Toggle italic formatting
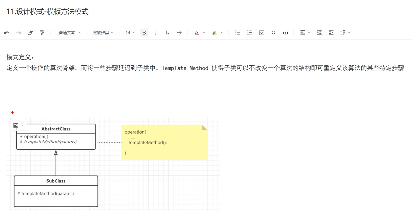The height and width of the screenshot is (221, 412). [x=156, y=33]
